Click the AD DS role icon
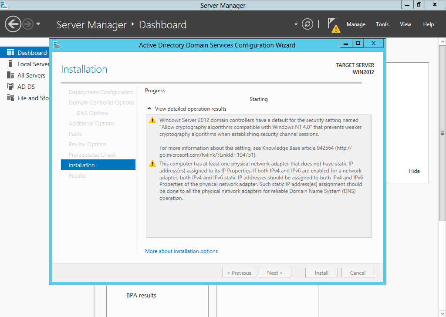 pyautogui.click(x=10, y=86)
